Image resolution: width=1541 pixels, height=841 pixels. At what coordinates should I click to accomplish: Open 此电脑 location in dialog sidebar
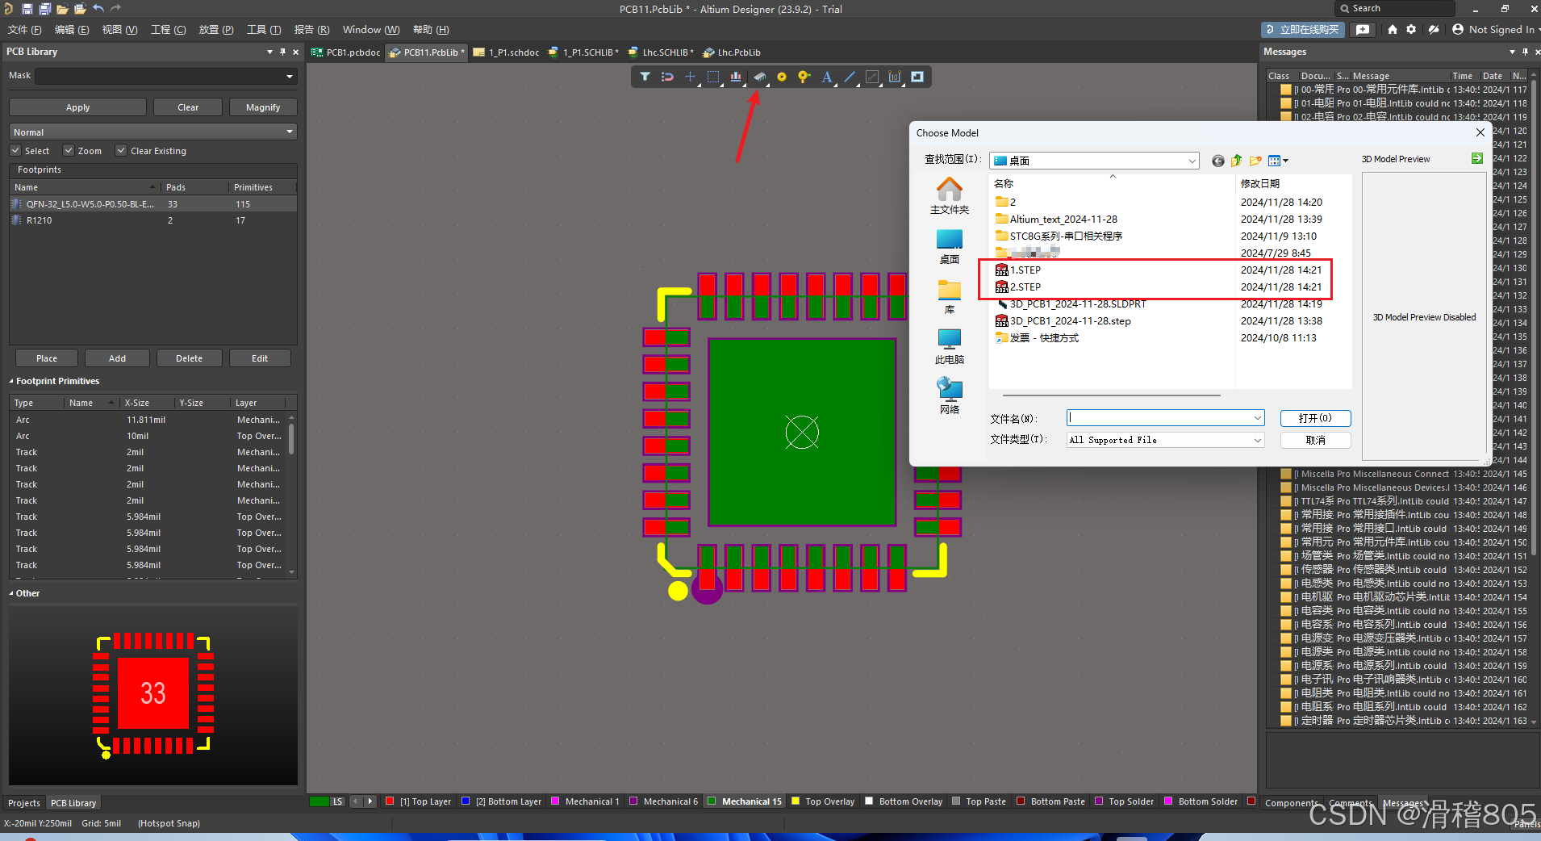click(950, 347)
